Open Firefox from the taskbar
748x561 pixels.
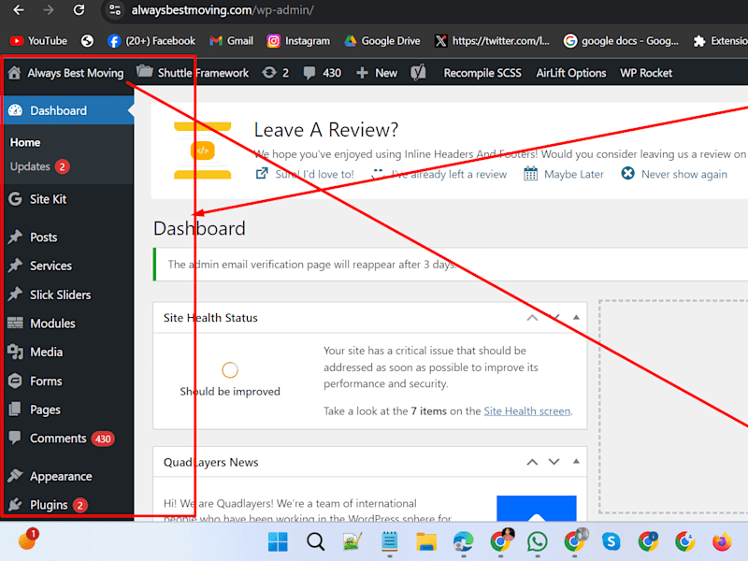click(x=722, y=542)
